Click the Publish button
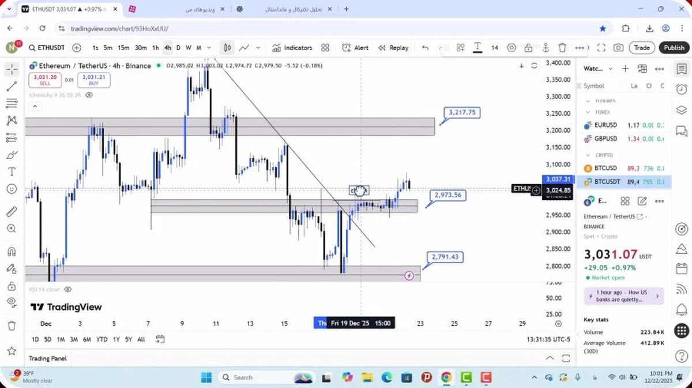 [x=674, y=48]
